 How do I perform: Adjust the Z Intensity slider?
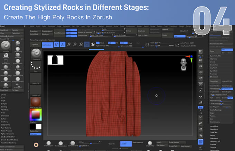(x=132, y=46)
